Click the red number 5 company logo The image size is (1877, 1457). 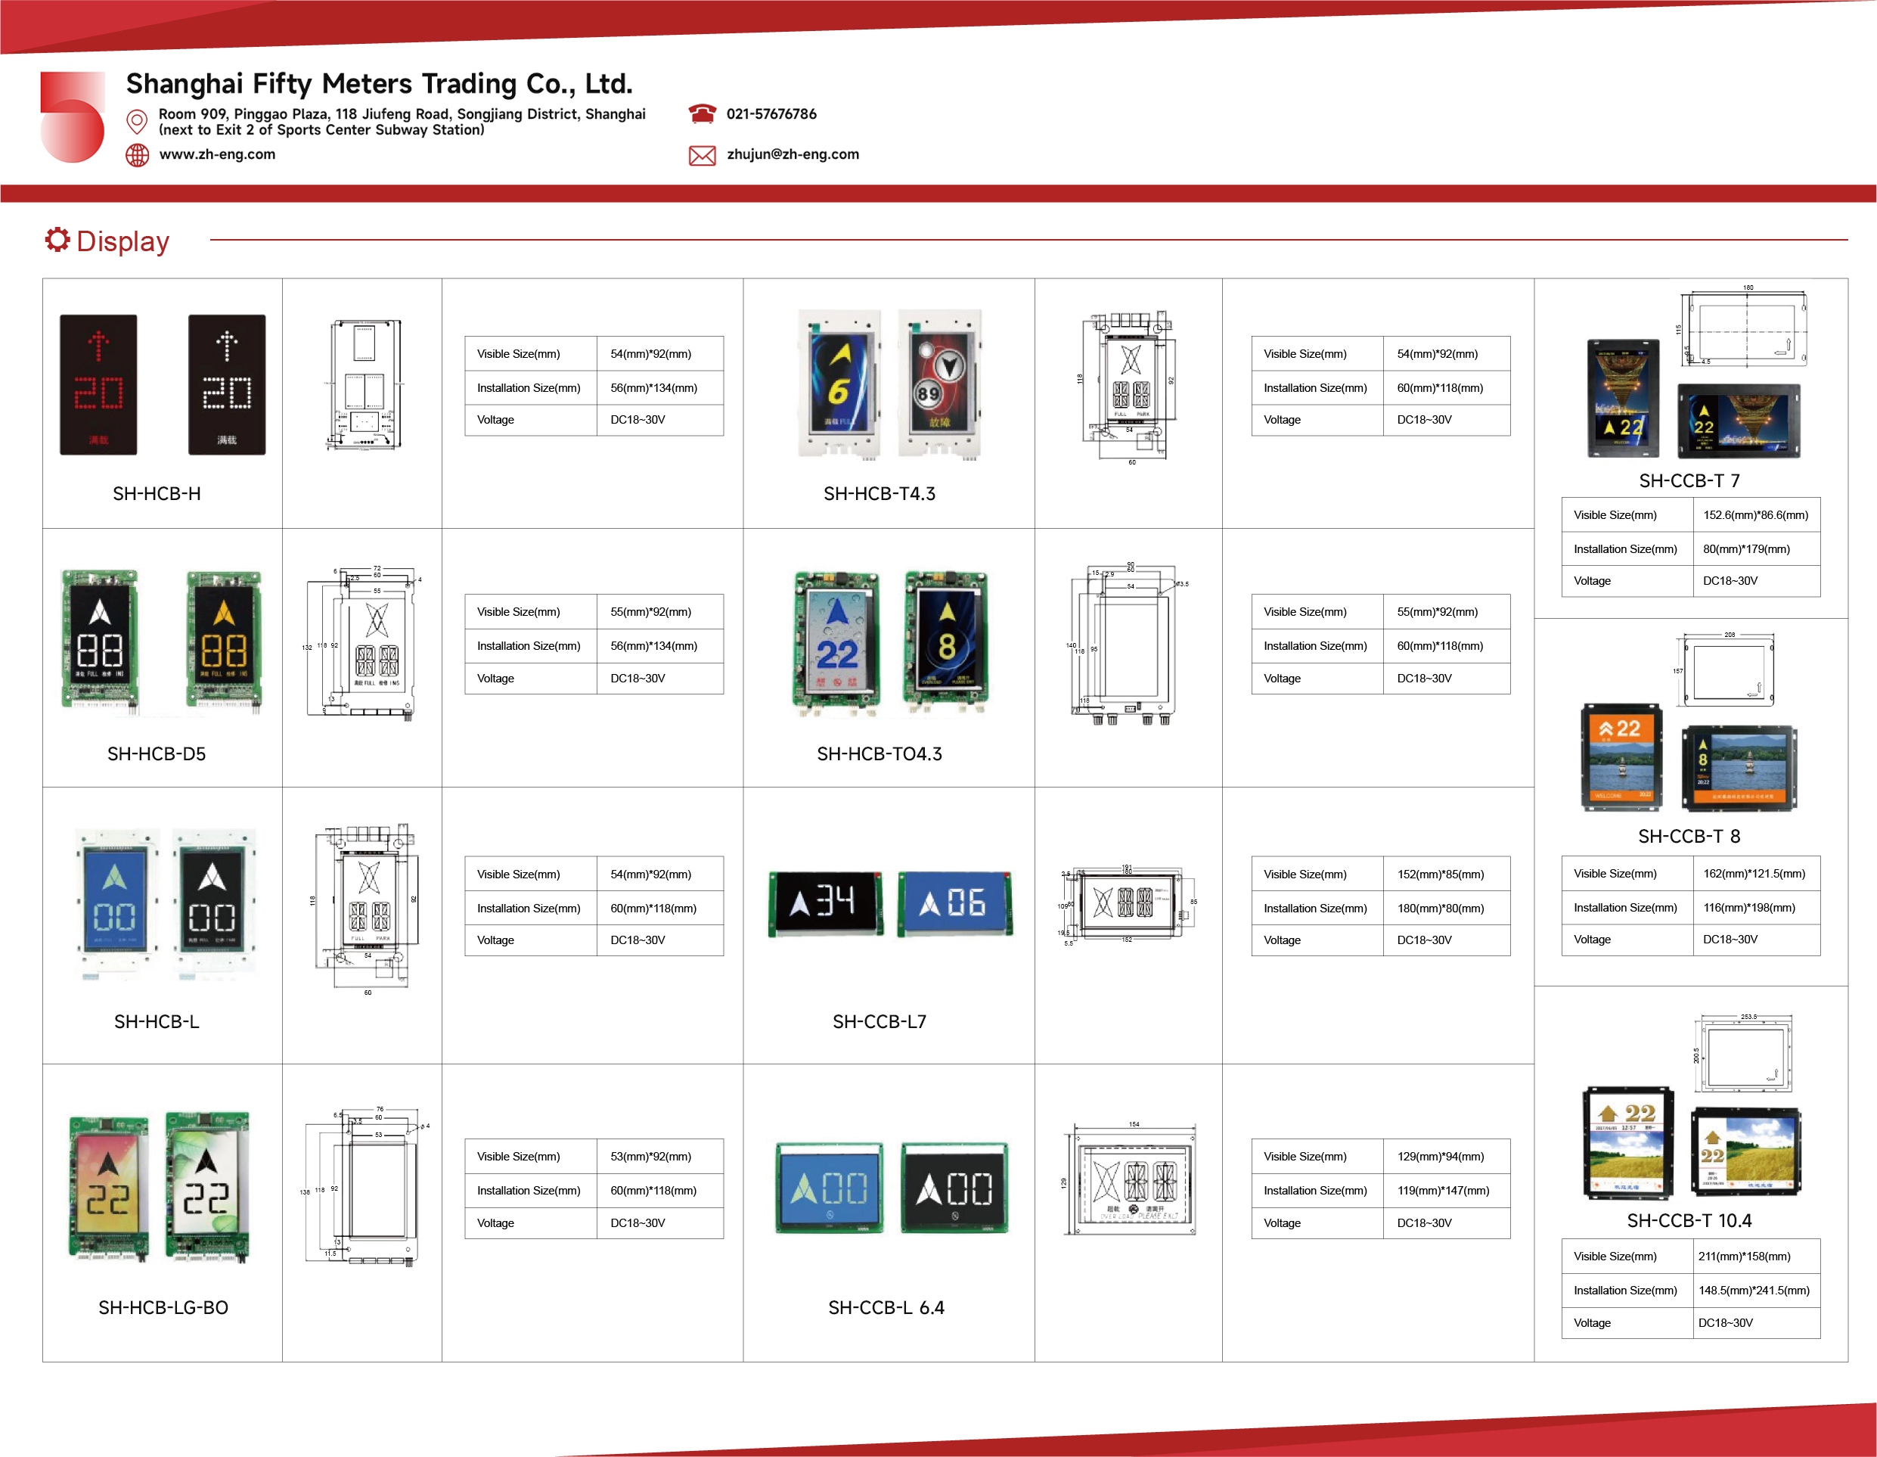click(72, 117)
